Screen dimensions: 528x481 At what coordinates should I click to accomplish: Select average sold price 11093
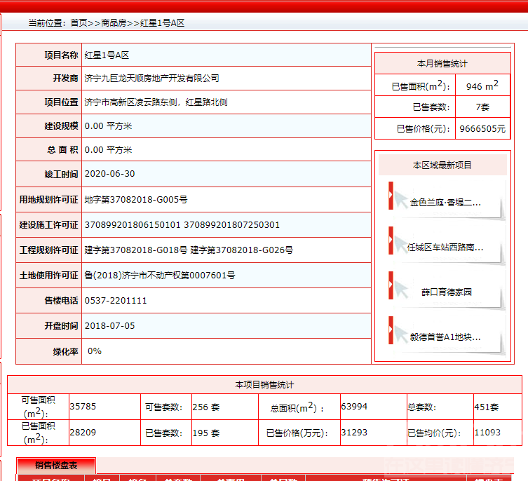click(x=487, y=433)
